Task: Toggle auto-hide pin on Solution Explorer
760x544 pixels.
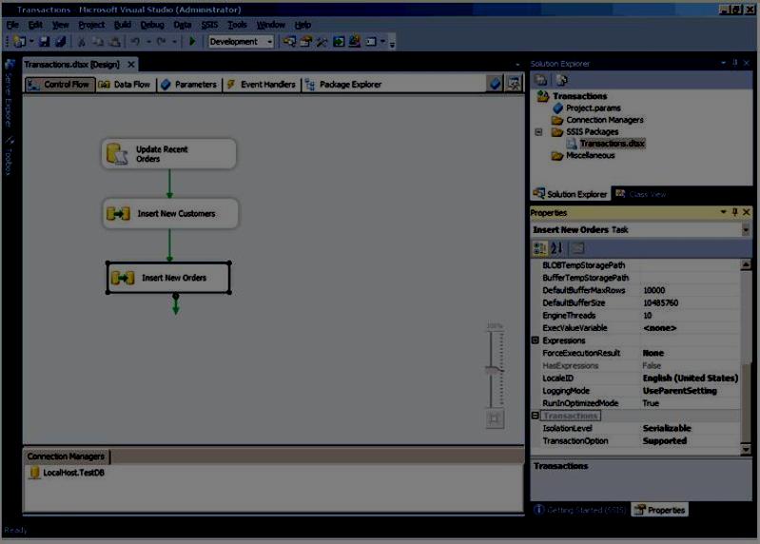Action: tap(735, 63)
